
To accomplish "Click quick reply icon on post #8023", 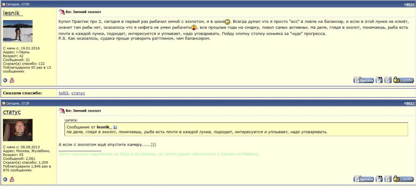I will pyautogui.click(x=387, y=179).
